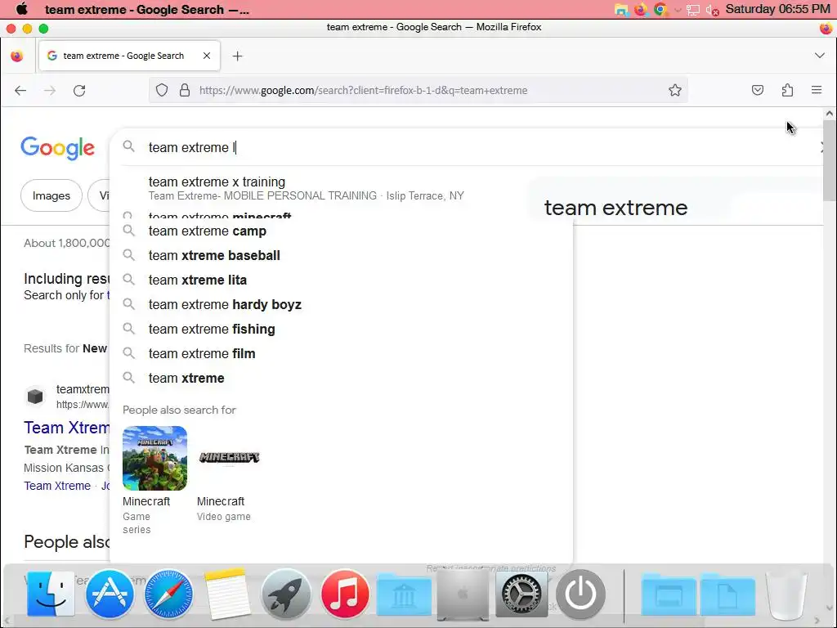Open Launchpad rocket icon in Dock

[285, 594]
